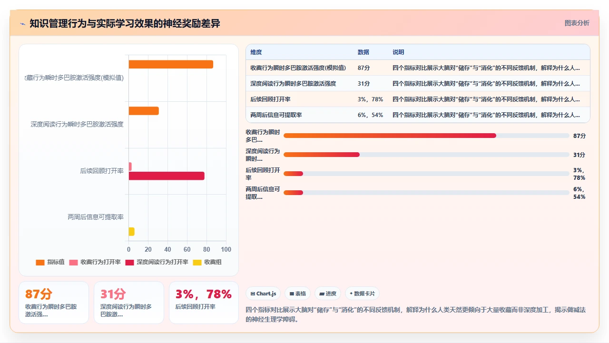609x343 pixels.
Task: Select the 进度 tag
Action: (328, 294)
